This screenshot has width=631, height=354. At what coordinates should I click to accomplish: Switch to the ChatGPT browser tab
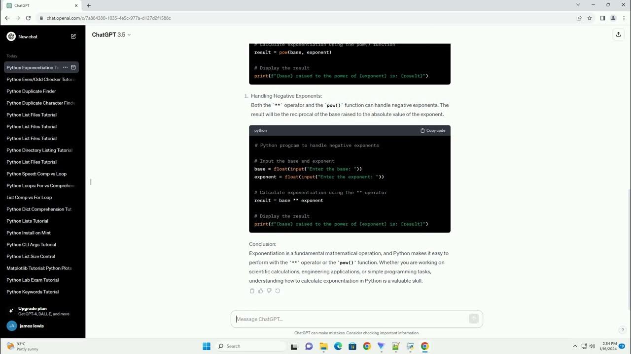[x=42, y=5]
